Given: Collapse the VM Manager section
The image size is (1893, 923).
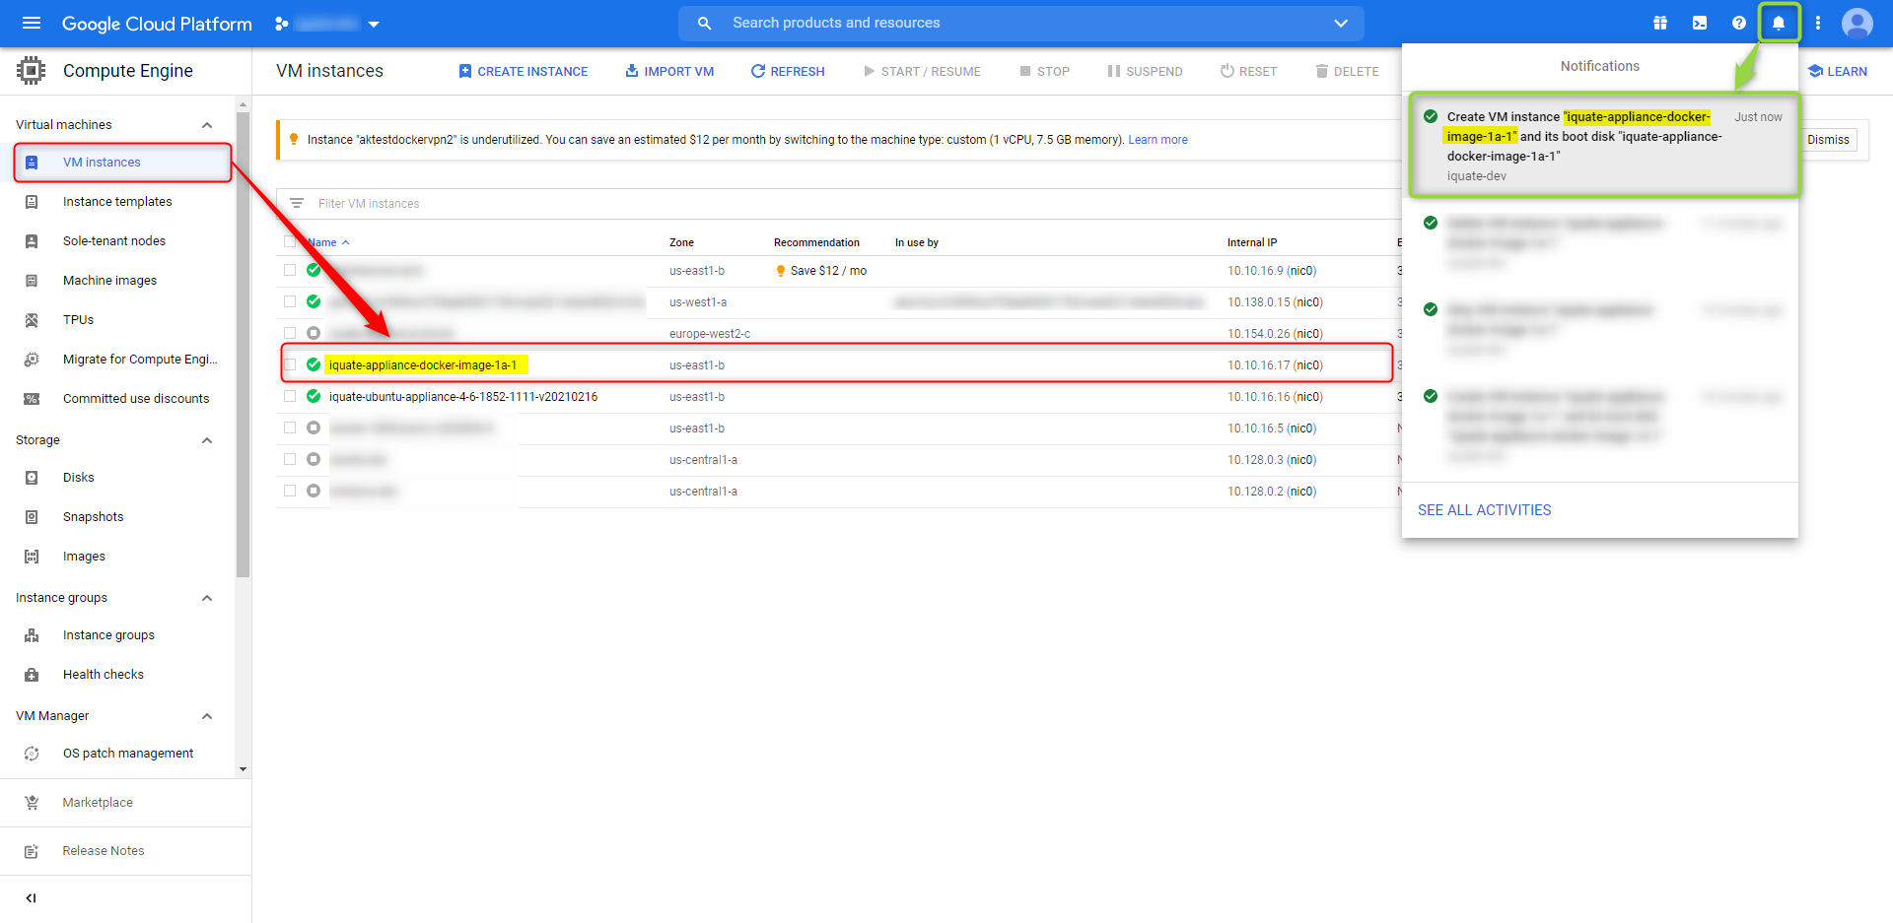Looking at the screenshot, I should pos(207,716).
